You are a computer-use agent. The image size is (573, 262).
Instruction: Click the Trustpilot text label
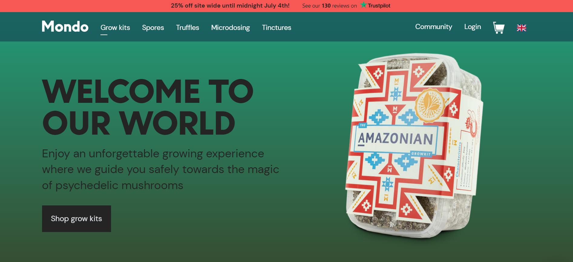(x=379, y=5)
